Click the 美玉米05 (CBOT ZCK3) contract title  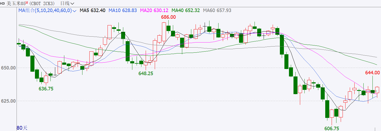tap(31, 3)
